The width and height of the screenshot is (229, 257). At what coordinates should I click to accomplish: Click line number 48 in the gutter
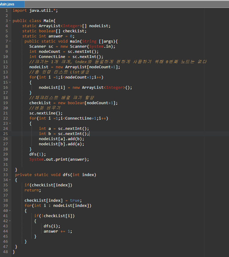5,252
